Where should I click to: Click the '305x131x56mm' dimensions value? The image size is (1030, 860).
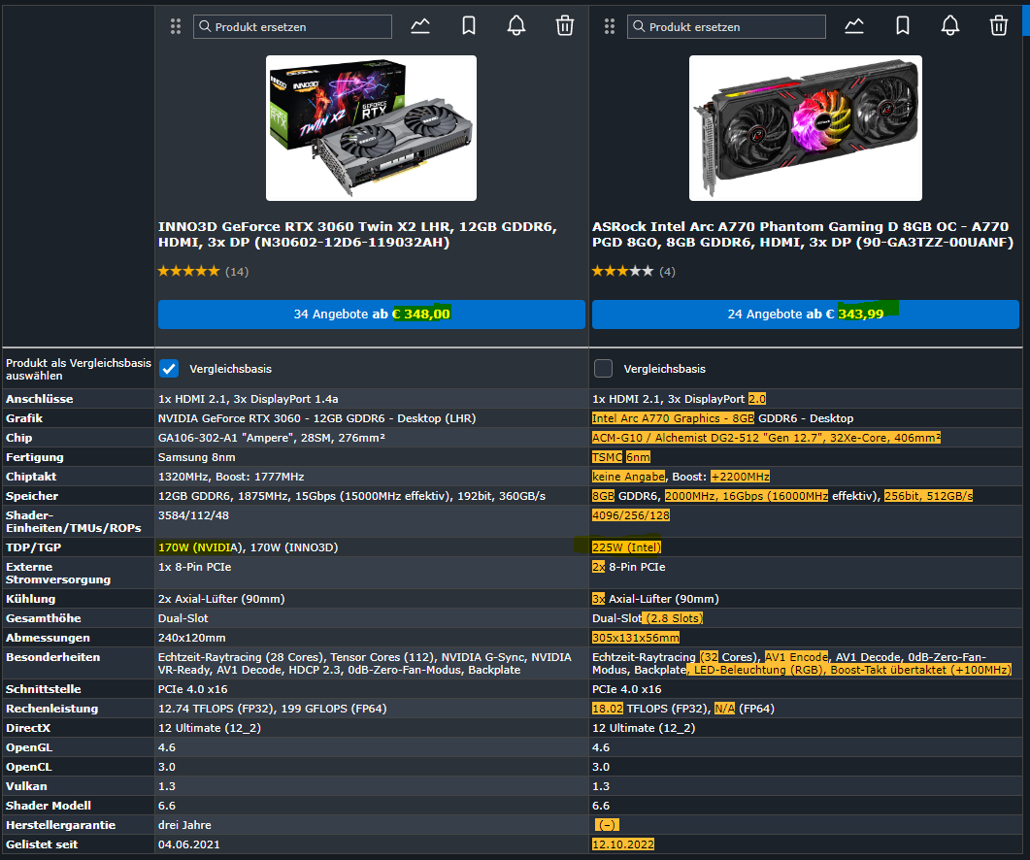pyautogui.click(x=636, y=638)
